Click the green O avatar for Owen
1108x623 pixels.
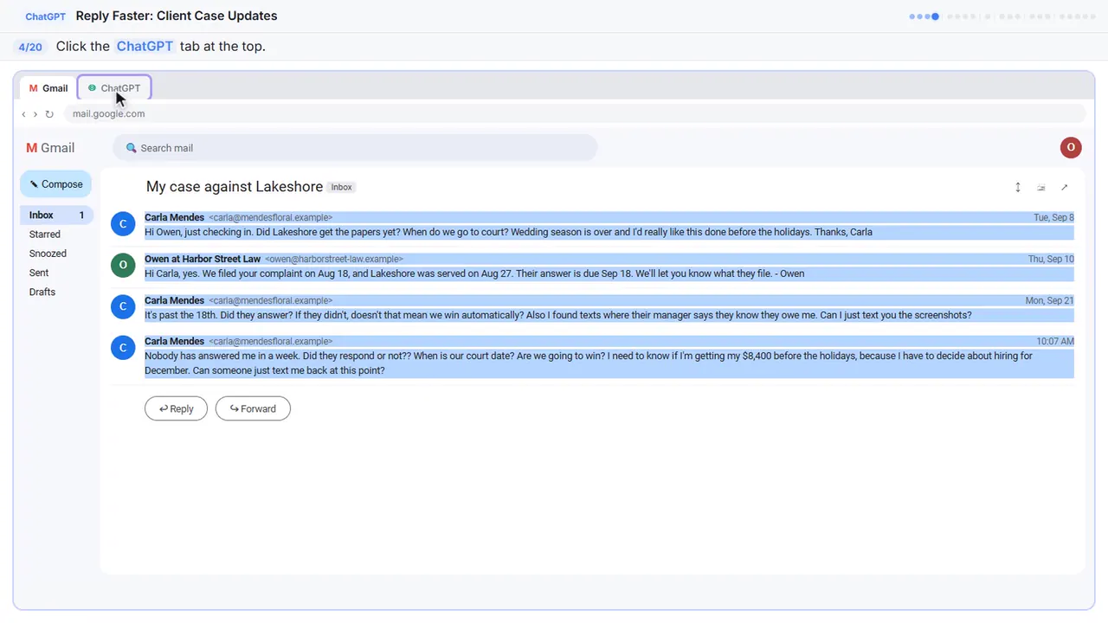click(123, 266)
